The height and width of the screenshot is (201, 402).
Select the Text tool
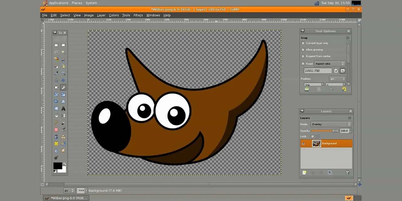[x=63, y=108]
